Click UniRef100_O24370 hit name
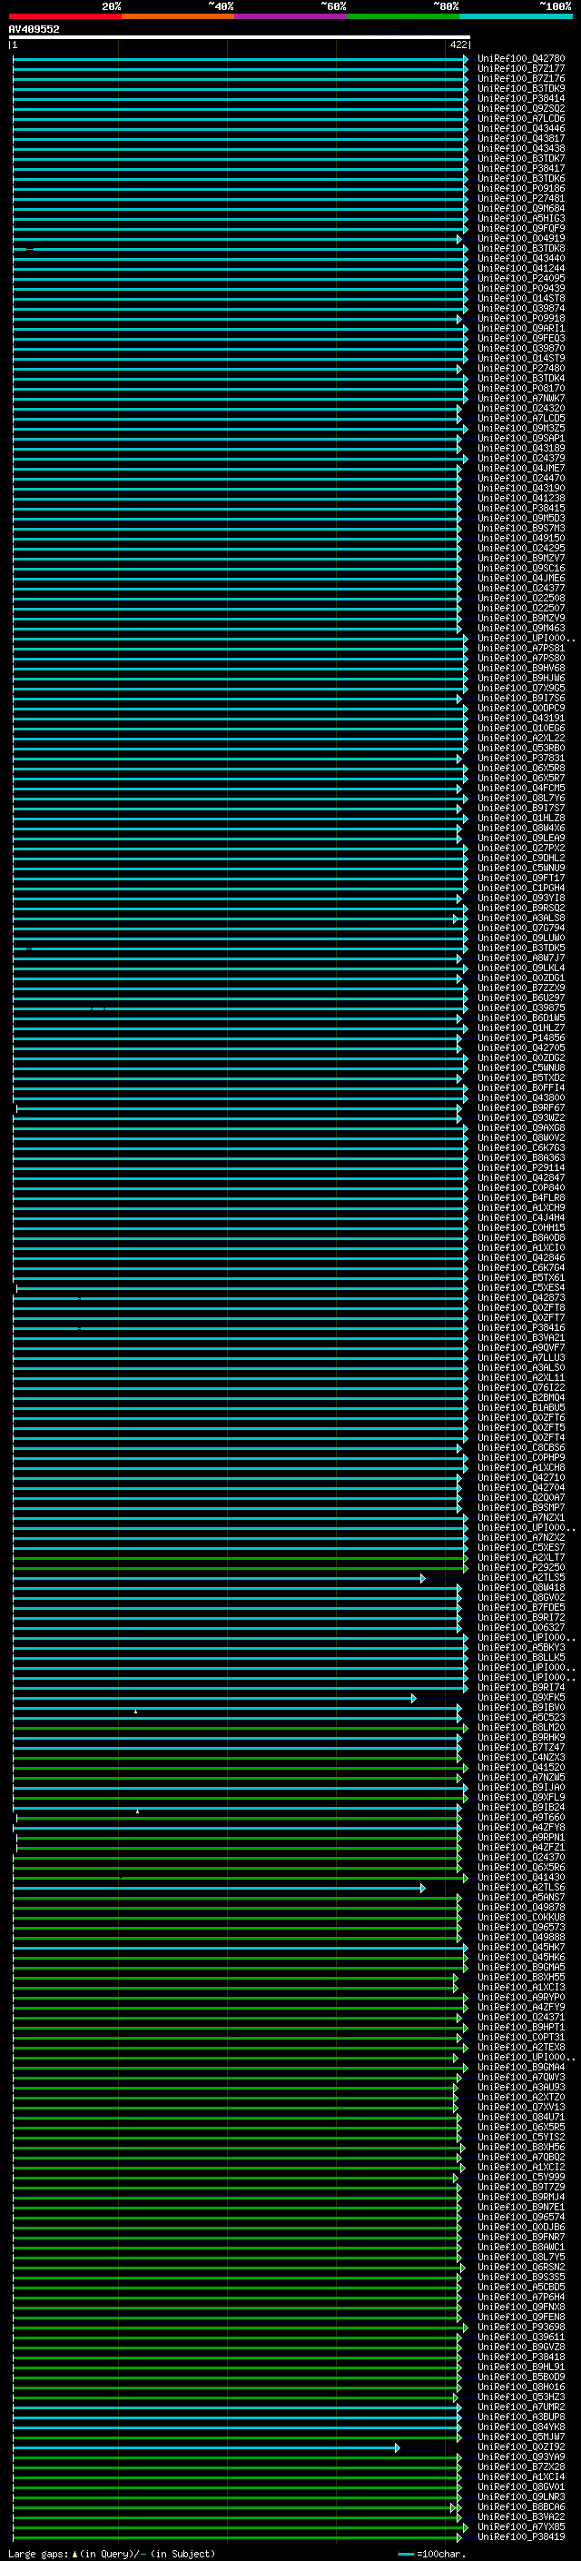The image size is (581, 2561). click(x=520, y=1857)
